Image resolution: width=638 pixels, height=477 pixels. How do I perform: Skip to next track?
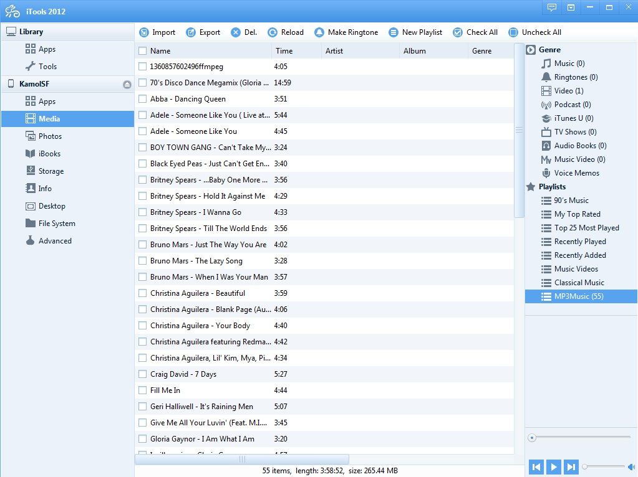pos(571,467)
